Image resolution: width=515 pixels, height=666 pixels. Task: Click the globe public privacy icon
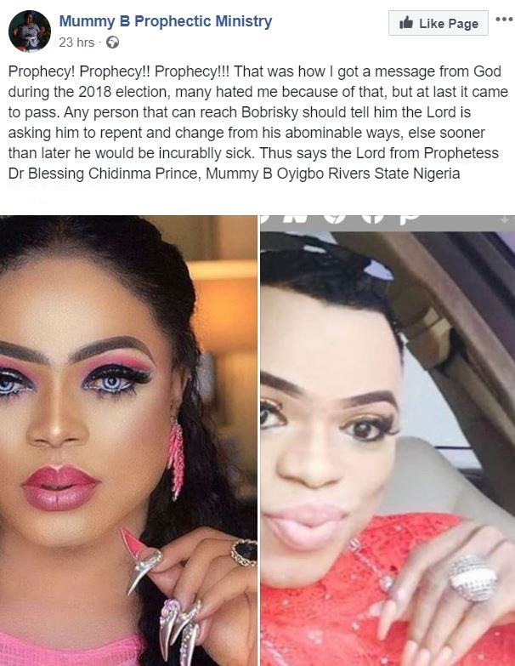(x=112, y=43)
